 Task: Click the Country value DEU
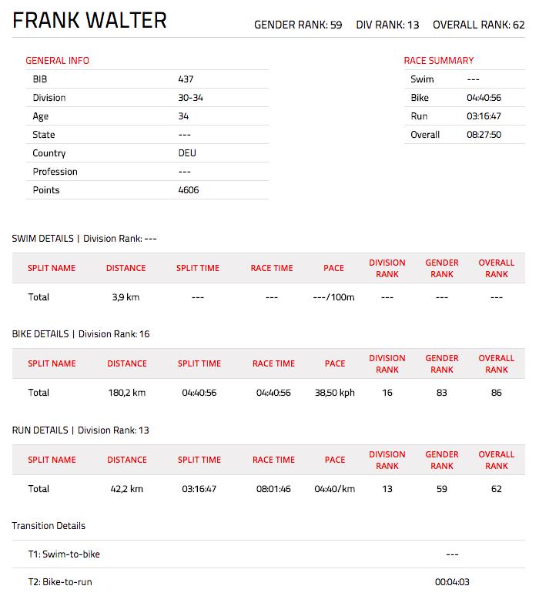(x=187, y=152)
